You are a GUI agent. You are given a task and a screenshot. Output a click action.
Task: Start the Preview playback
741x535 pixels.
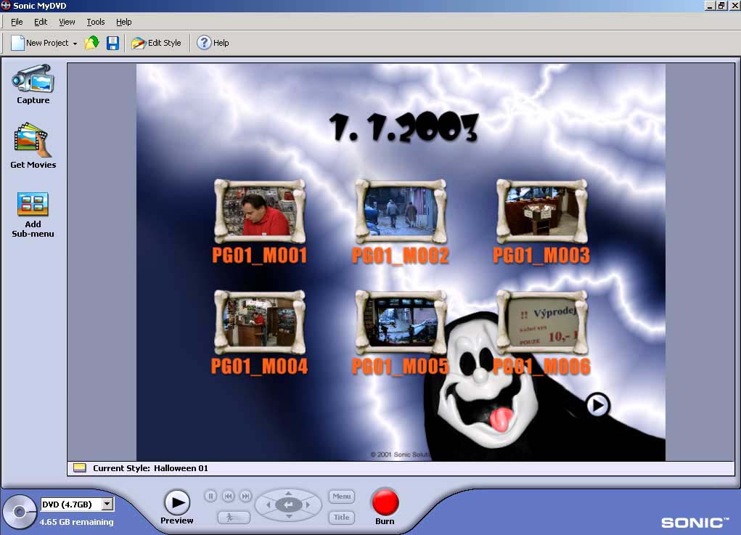tap(177, 502)
